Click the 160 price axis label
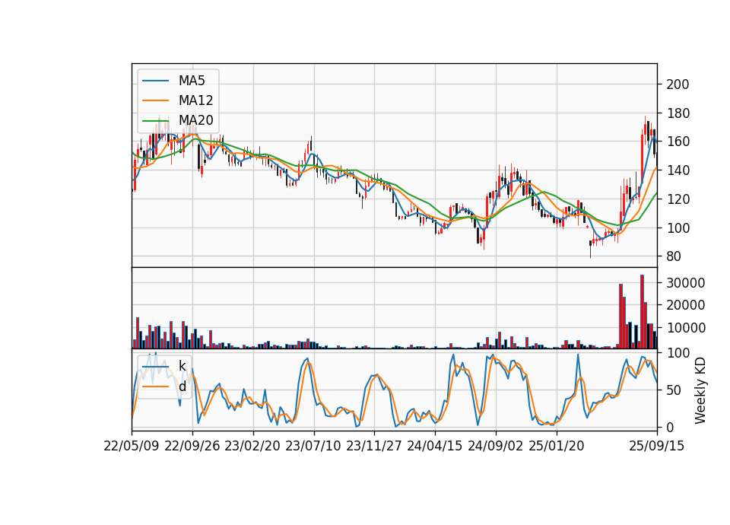The width and height of the screenshot is (730, 525). click(x=678, y=142)
